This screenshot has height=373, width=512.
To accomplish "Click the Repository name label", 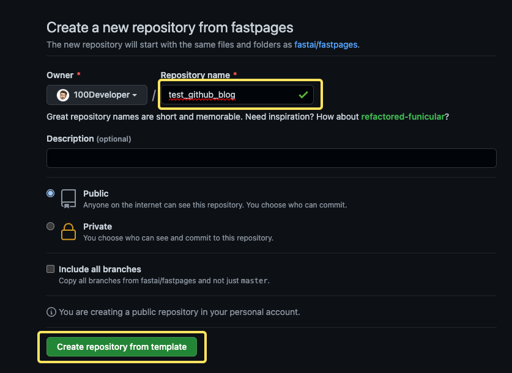I will (x=195, y=75).
